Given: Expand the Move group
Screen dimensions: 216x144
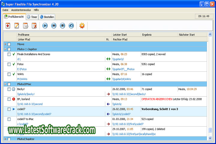Looking at the screenshot, I should pyautogui.click(x=5, y=44).
